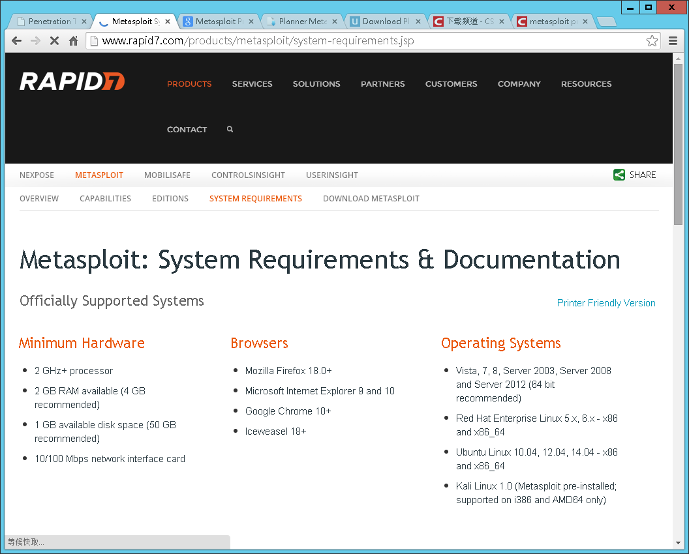Open the browser home page icon
Screen dimensions: 689x554
click(73, 41)
